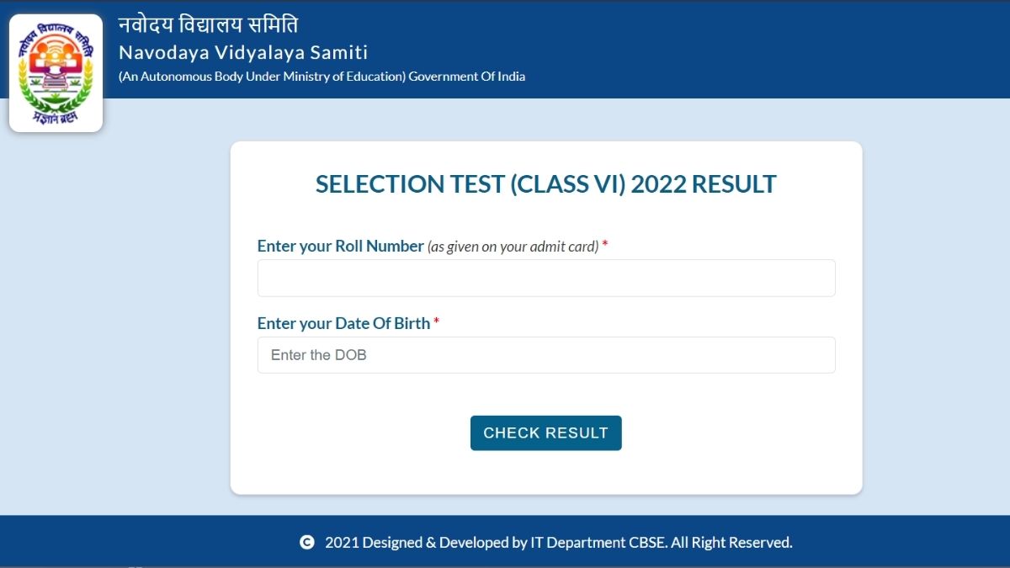Click the Enter the DOB input box
Viewport: 1010px width, 568px height.
[545, 354]
